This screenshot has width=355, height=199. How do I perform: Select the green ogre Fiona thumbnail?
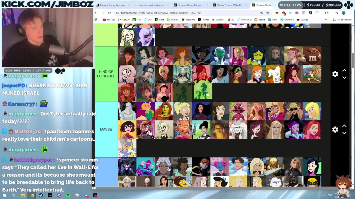[x=164, y=111]
